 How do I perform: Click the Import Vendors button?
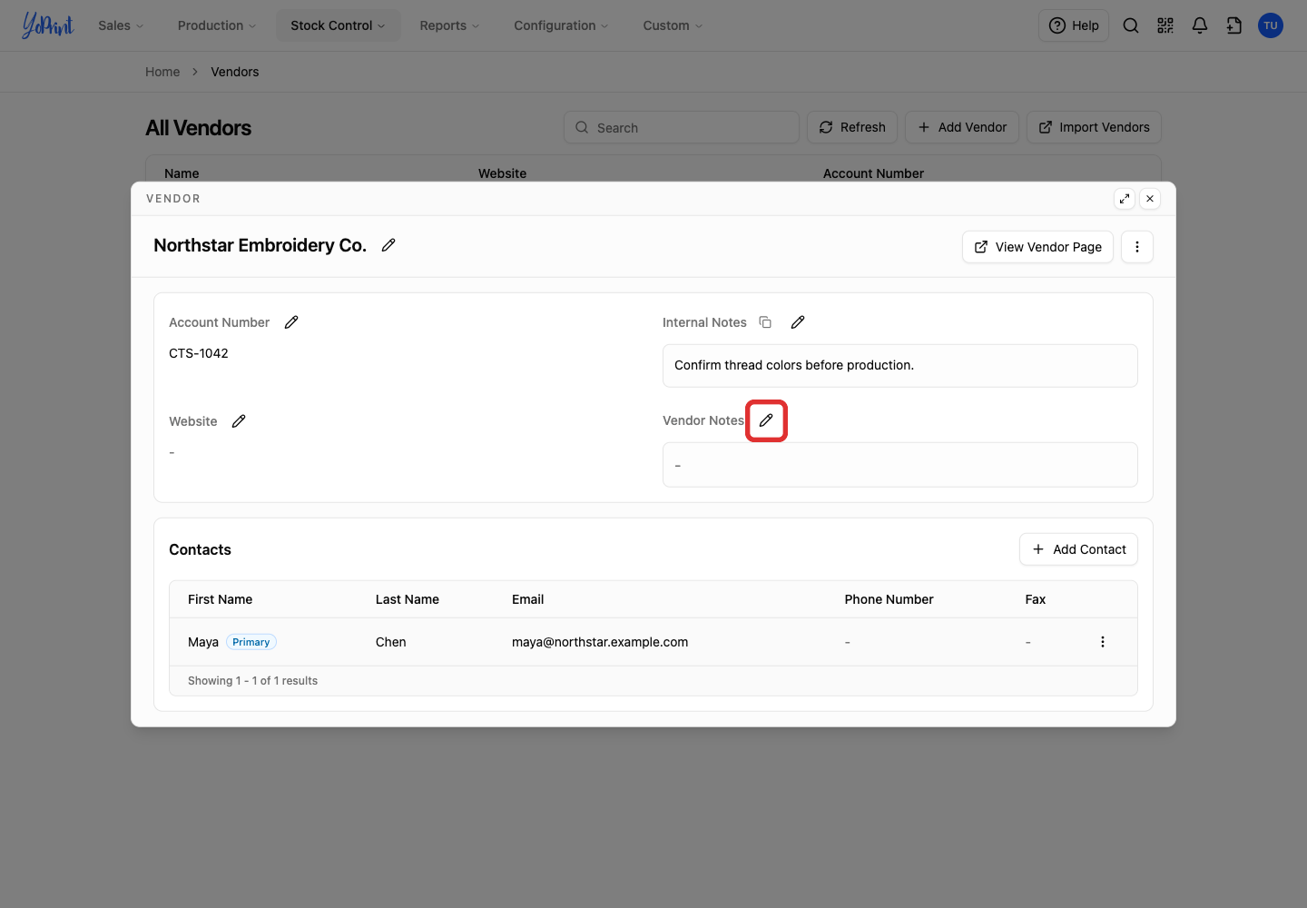click(1094, 127)
